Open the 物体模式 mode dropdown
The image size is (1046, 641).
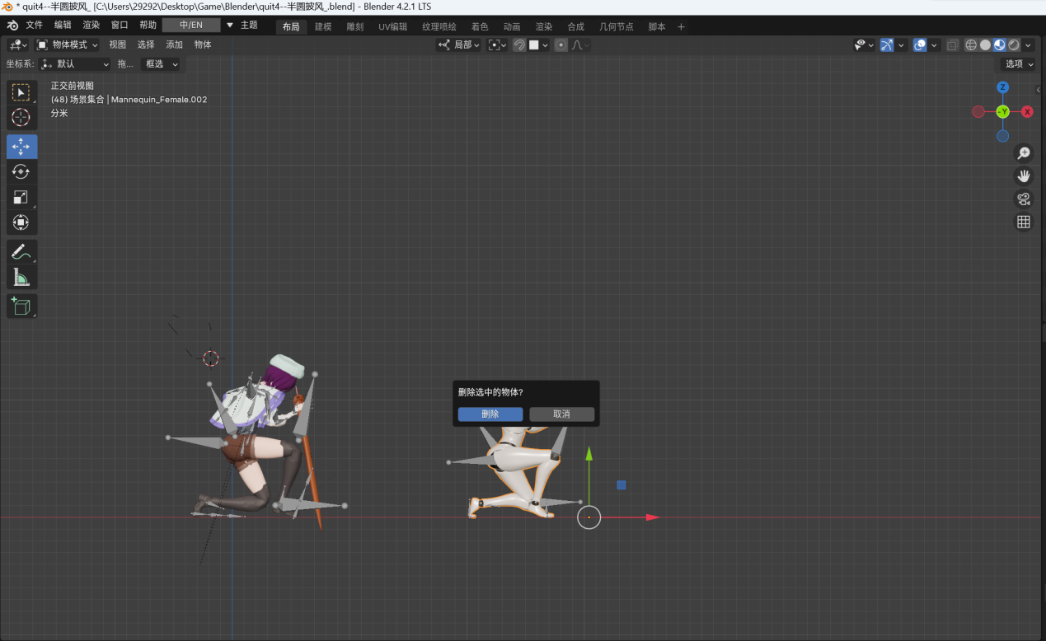click(67, 44)
